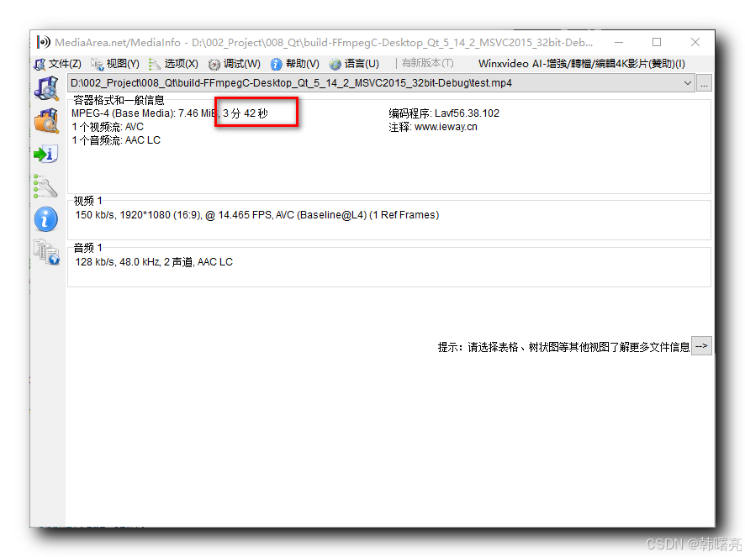Click the file path combo box test.mp4
This screenshot has height=557, width=745.
pos(381,83)
